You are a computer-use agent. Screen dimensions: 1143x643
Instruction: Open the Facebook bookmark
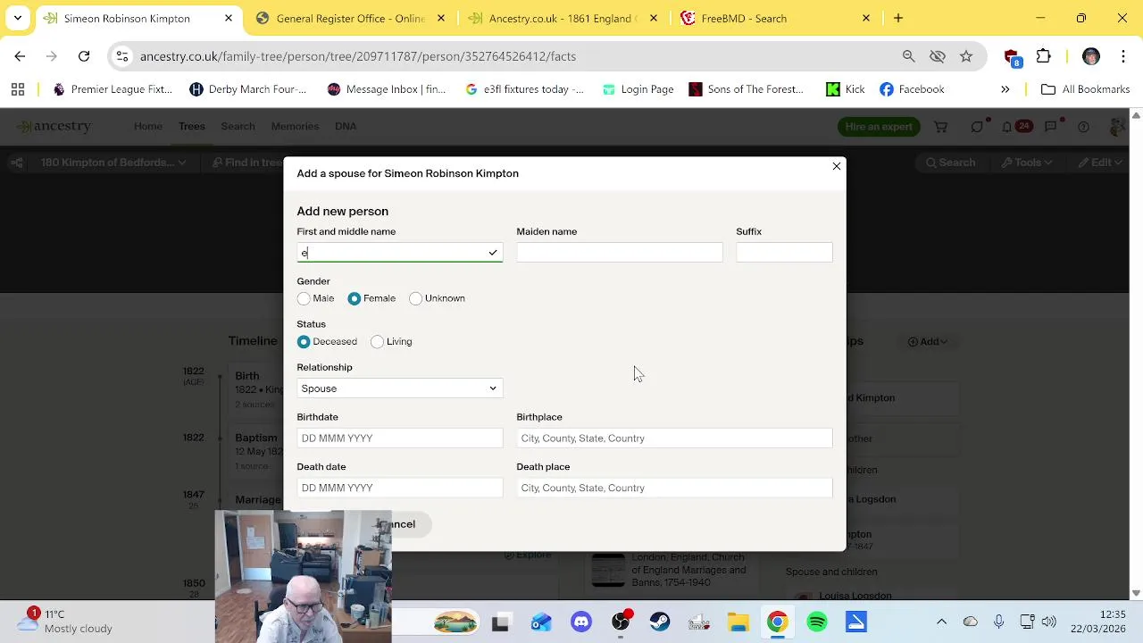tap(912, 89)
